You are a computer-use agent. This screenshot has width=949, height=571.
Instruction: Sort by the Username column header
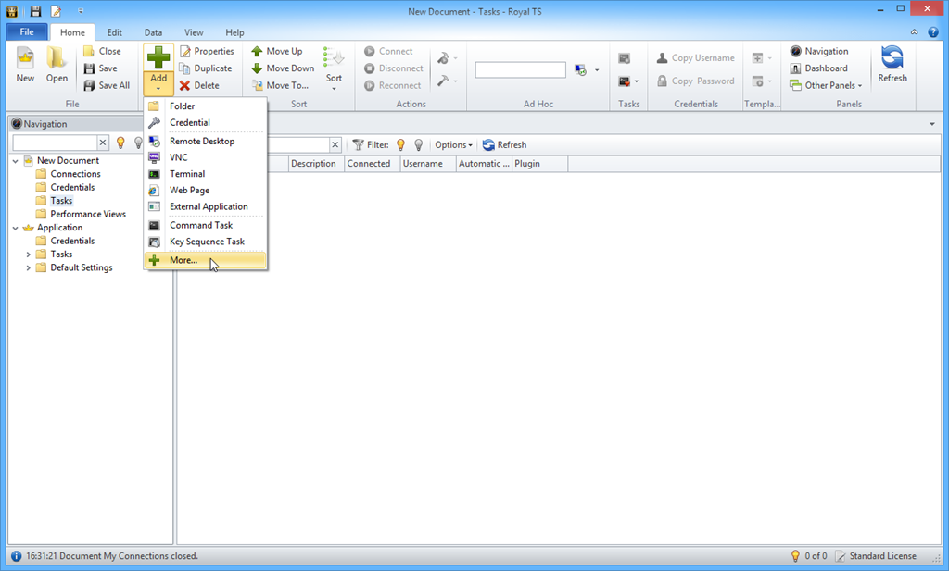pyautogui.click(x=428, y=164)
